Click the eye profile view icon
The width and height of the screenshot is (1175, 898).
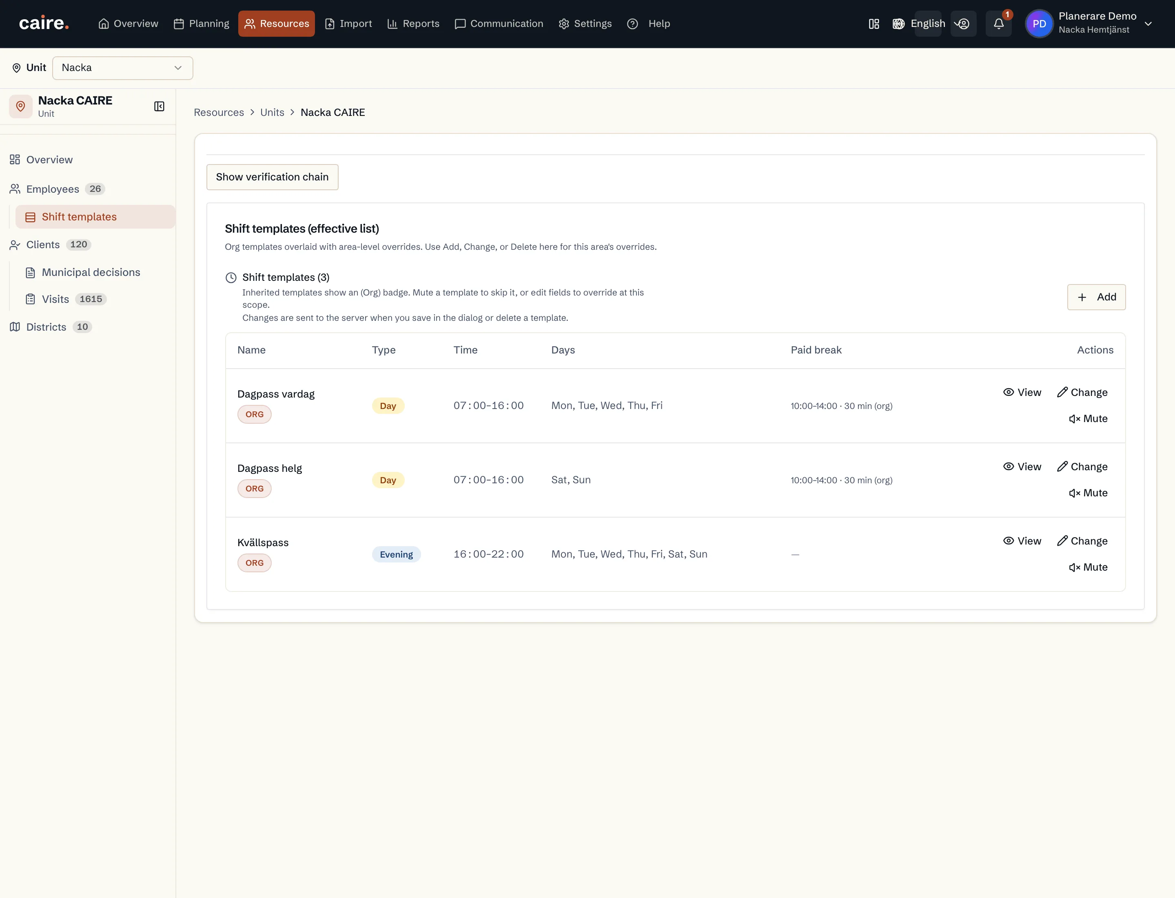[x=963, y=24]
